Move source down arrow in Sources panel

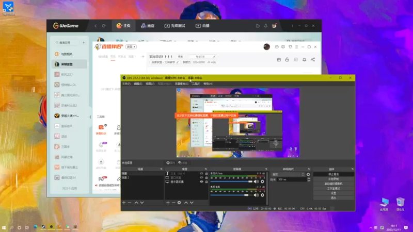(x=192, y=203)
